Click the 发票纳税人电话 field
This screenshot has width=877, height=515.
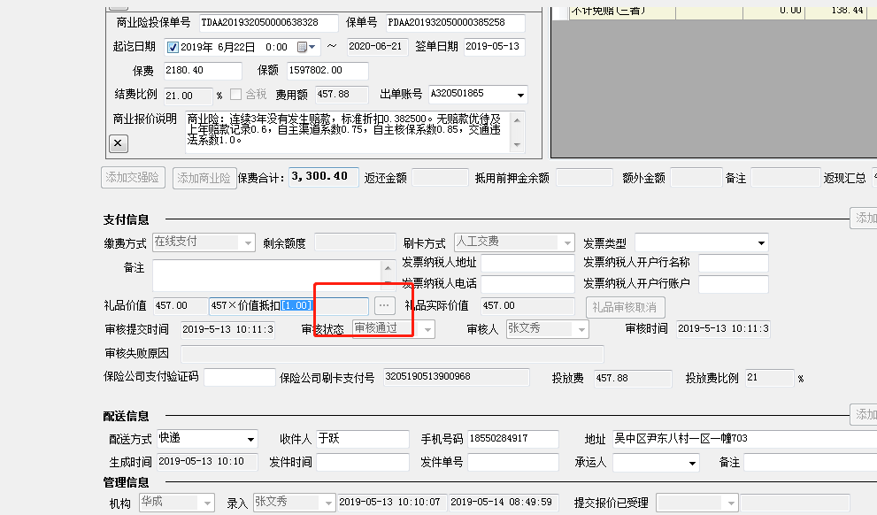528,284
